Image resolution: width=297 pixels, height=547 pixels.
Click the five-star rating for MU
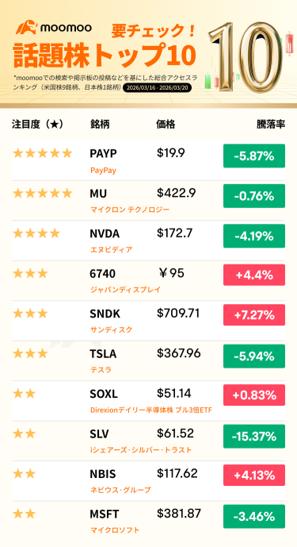click(x=42, y=193)
